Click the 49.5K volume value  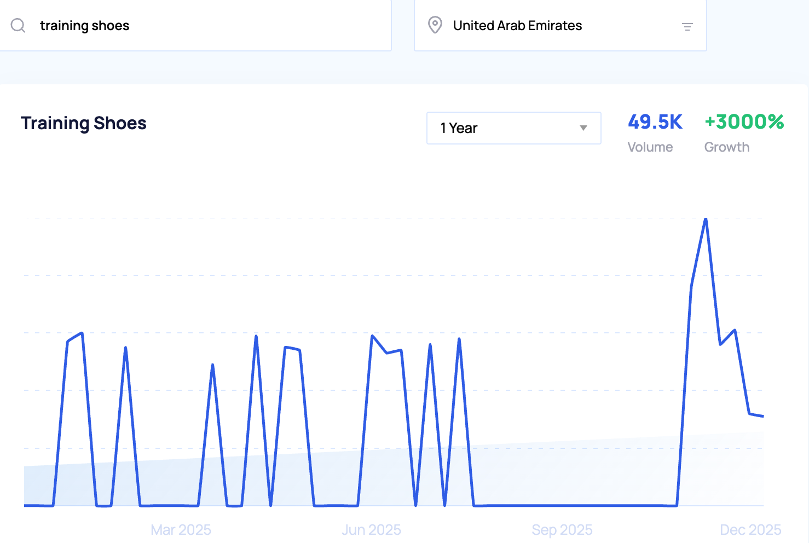coord(655,122)
